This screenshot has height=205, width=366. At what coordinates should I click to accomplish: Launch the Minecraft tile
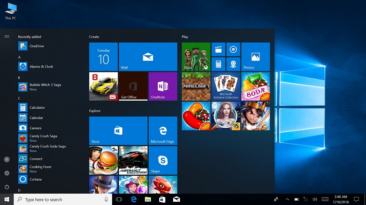[196, 86]
